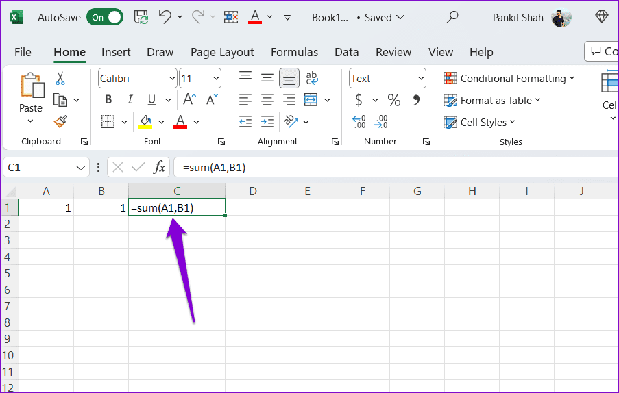Toggle Bottom Align button
This screenshot has height=393, width=619.
click(x=289, y=79)
